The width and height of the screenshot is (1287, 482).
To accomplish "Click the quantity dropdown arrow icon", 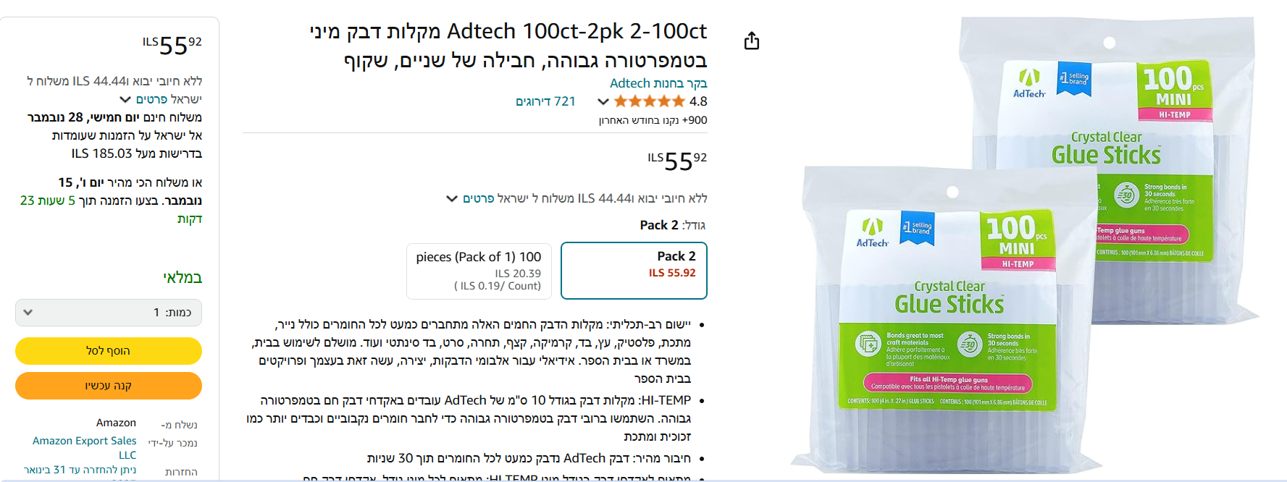I will pyautogui.click(x=28, y=313).
